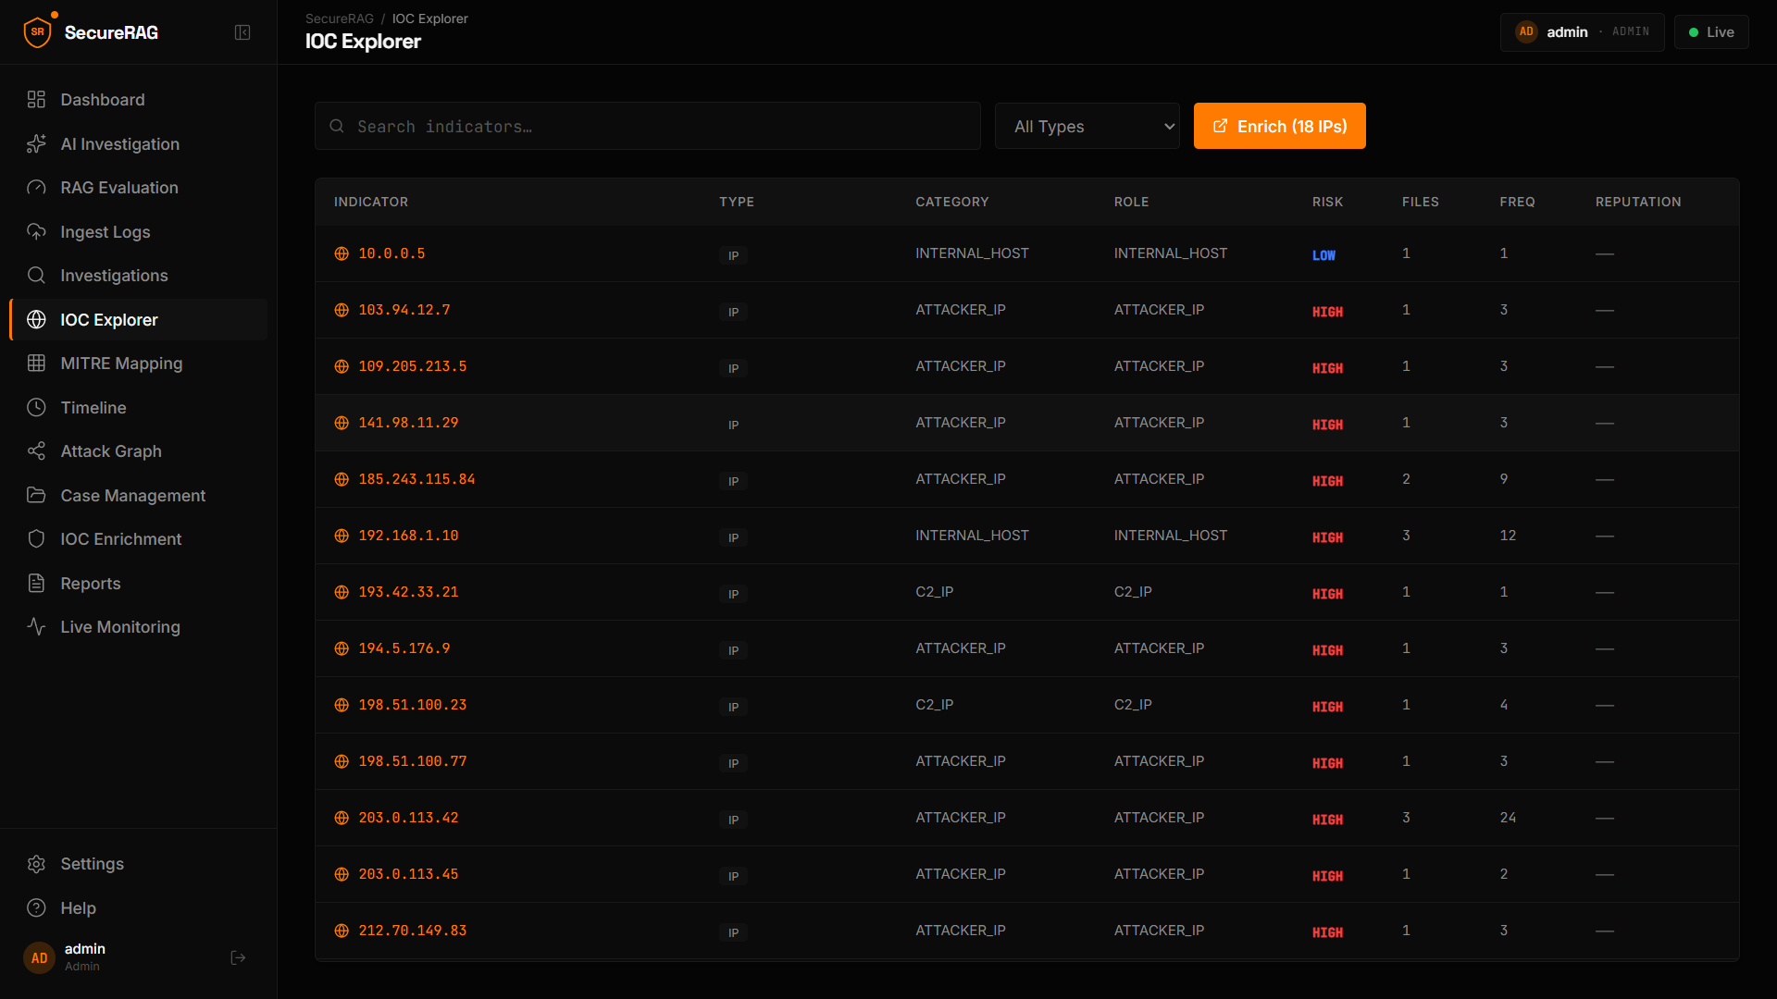Viewport: 1777px width, 999px height.
Task: Focus the Search indicators field
Action: pos(648,126)
